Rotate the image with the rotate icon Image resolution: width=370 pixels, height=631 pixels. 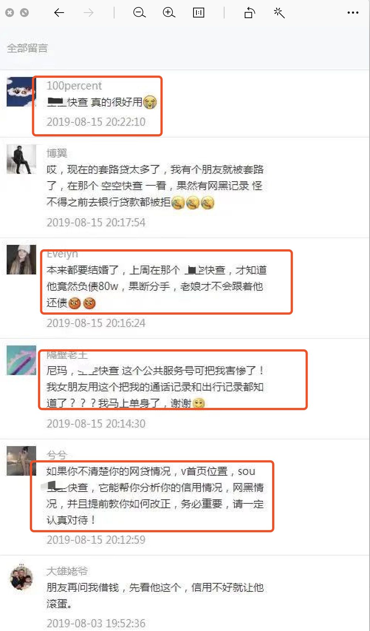click(250, 13)
